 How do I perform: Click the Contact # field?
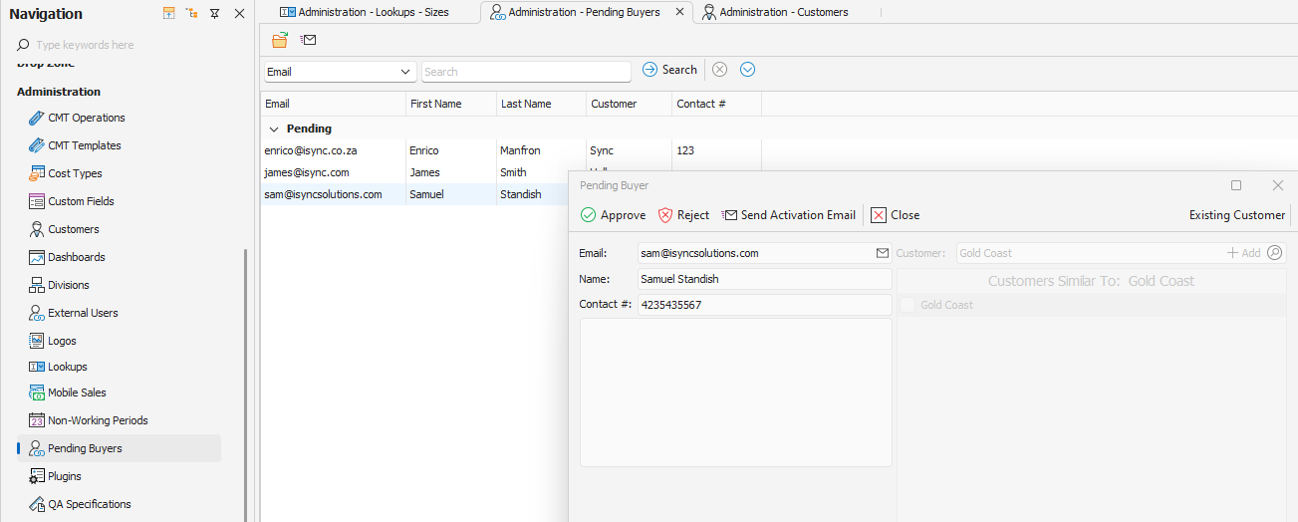(764, 305)
